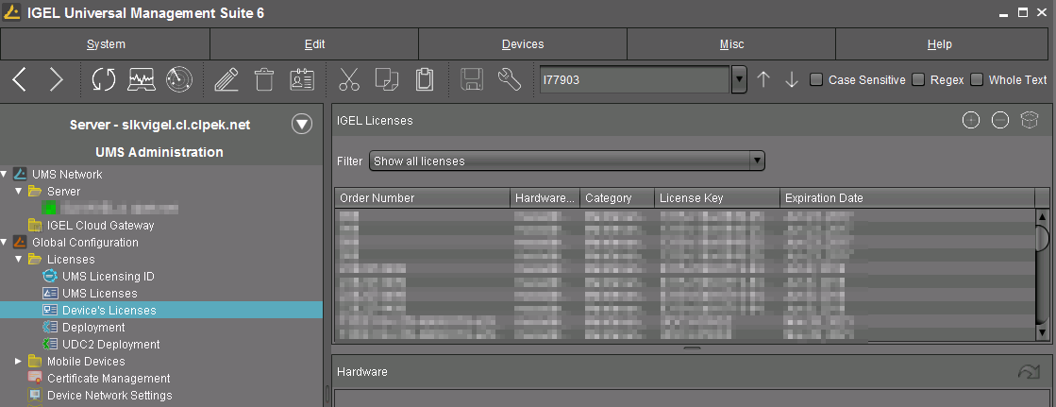Open the ID card toolbar icon
This screenshot has height=407, width=1056.
(x=302, y=79)
